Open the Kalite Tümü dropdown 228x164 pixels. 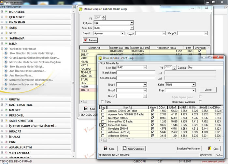pos(193,85)
